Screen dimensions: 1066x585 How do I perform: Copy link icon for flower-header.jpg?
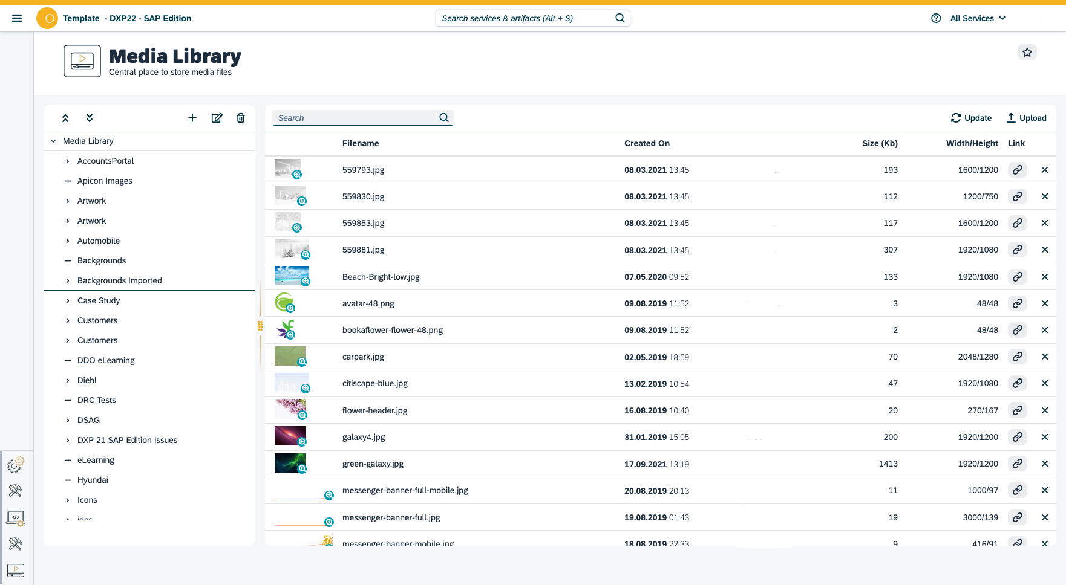(1018, 410)
